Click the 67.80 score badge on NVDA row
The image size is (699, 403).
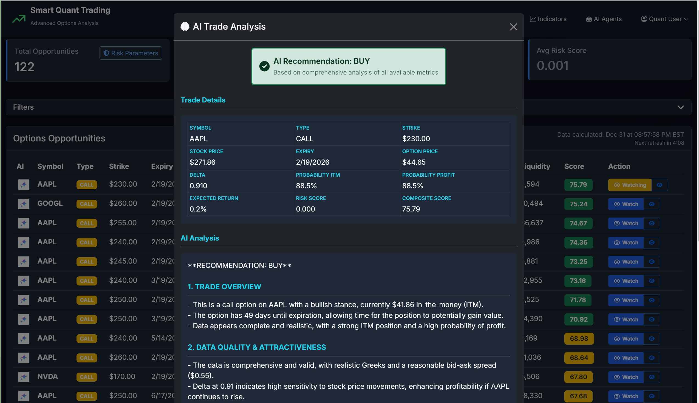pyautogui.click(x=579, y=377)
